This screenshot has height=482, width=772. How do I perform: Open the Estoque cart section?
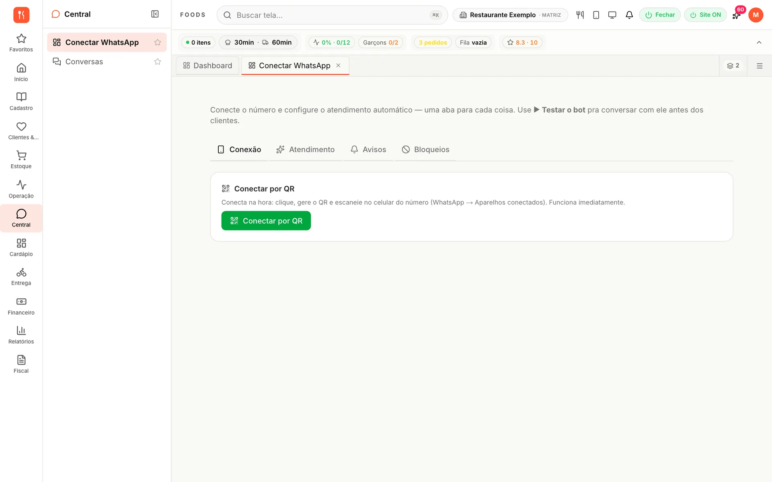(x=21, y=159)
